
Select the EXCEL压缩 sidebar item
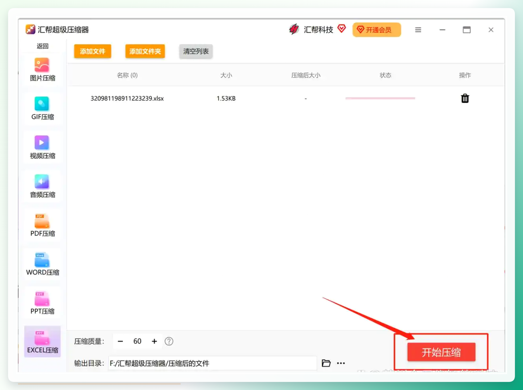[x=42, y=341]
